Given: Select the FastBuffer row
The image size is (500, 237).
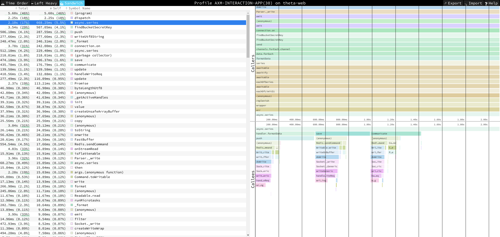Looking at the screenshot, I should tap(123, 140).
